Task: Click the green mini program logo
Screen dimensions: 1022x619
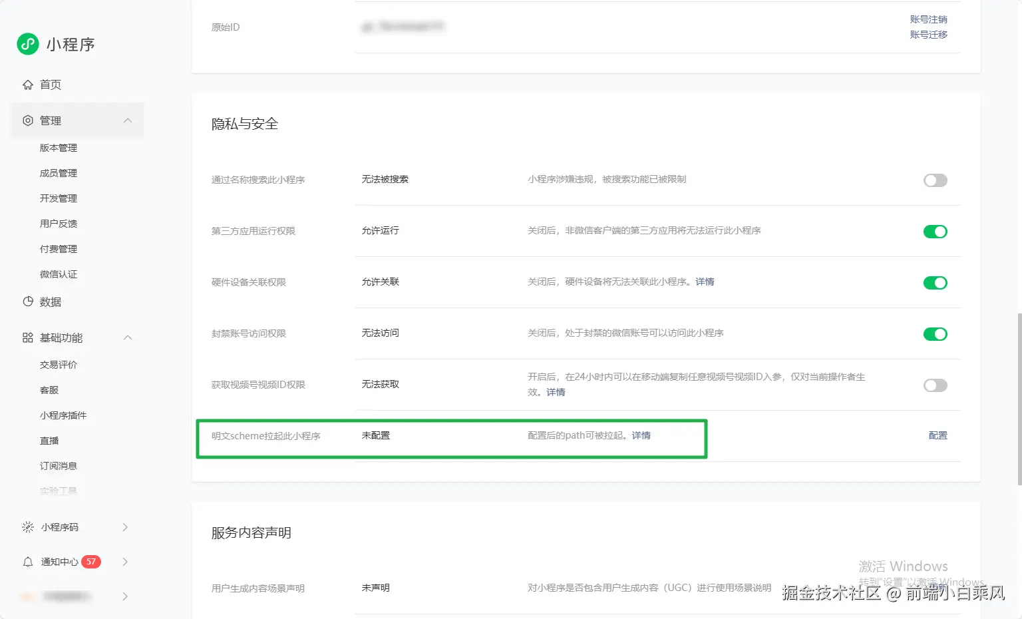Action: (28, 44)
